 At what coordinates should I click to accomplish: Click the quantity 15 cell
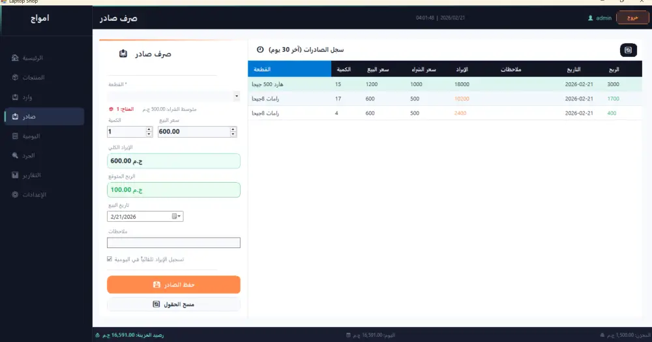338,84
